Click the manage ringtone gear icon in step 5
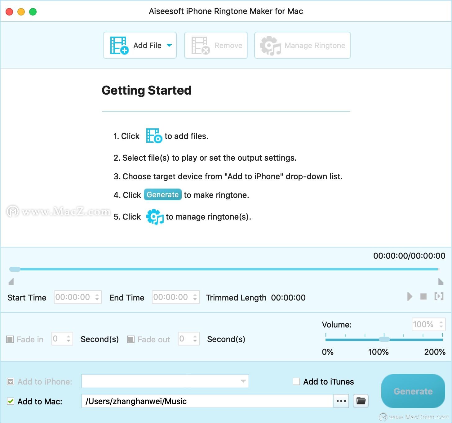The height and width of the screenshot is (423, 452). click(x=155, y=217)
